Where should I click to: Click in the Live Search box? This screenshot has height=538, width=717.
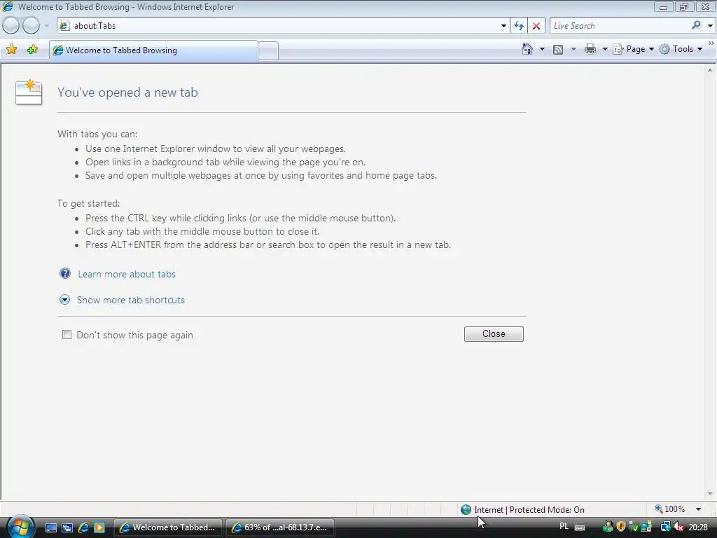pyautogui.click(x=620, y=26)
